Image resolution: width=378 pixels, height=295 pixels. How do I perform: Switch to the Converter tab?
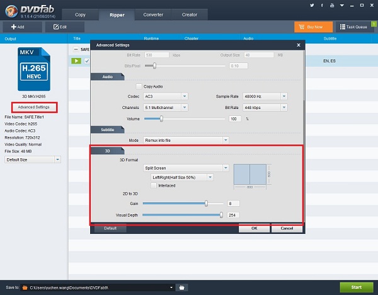153,14
